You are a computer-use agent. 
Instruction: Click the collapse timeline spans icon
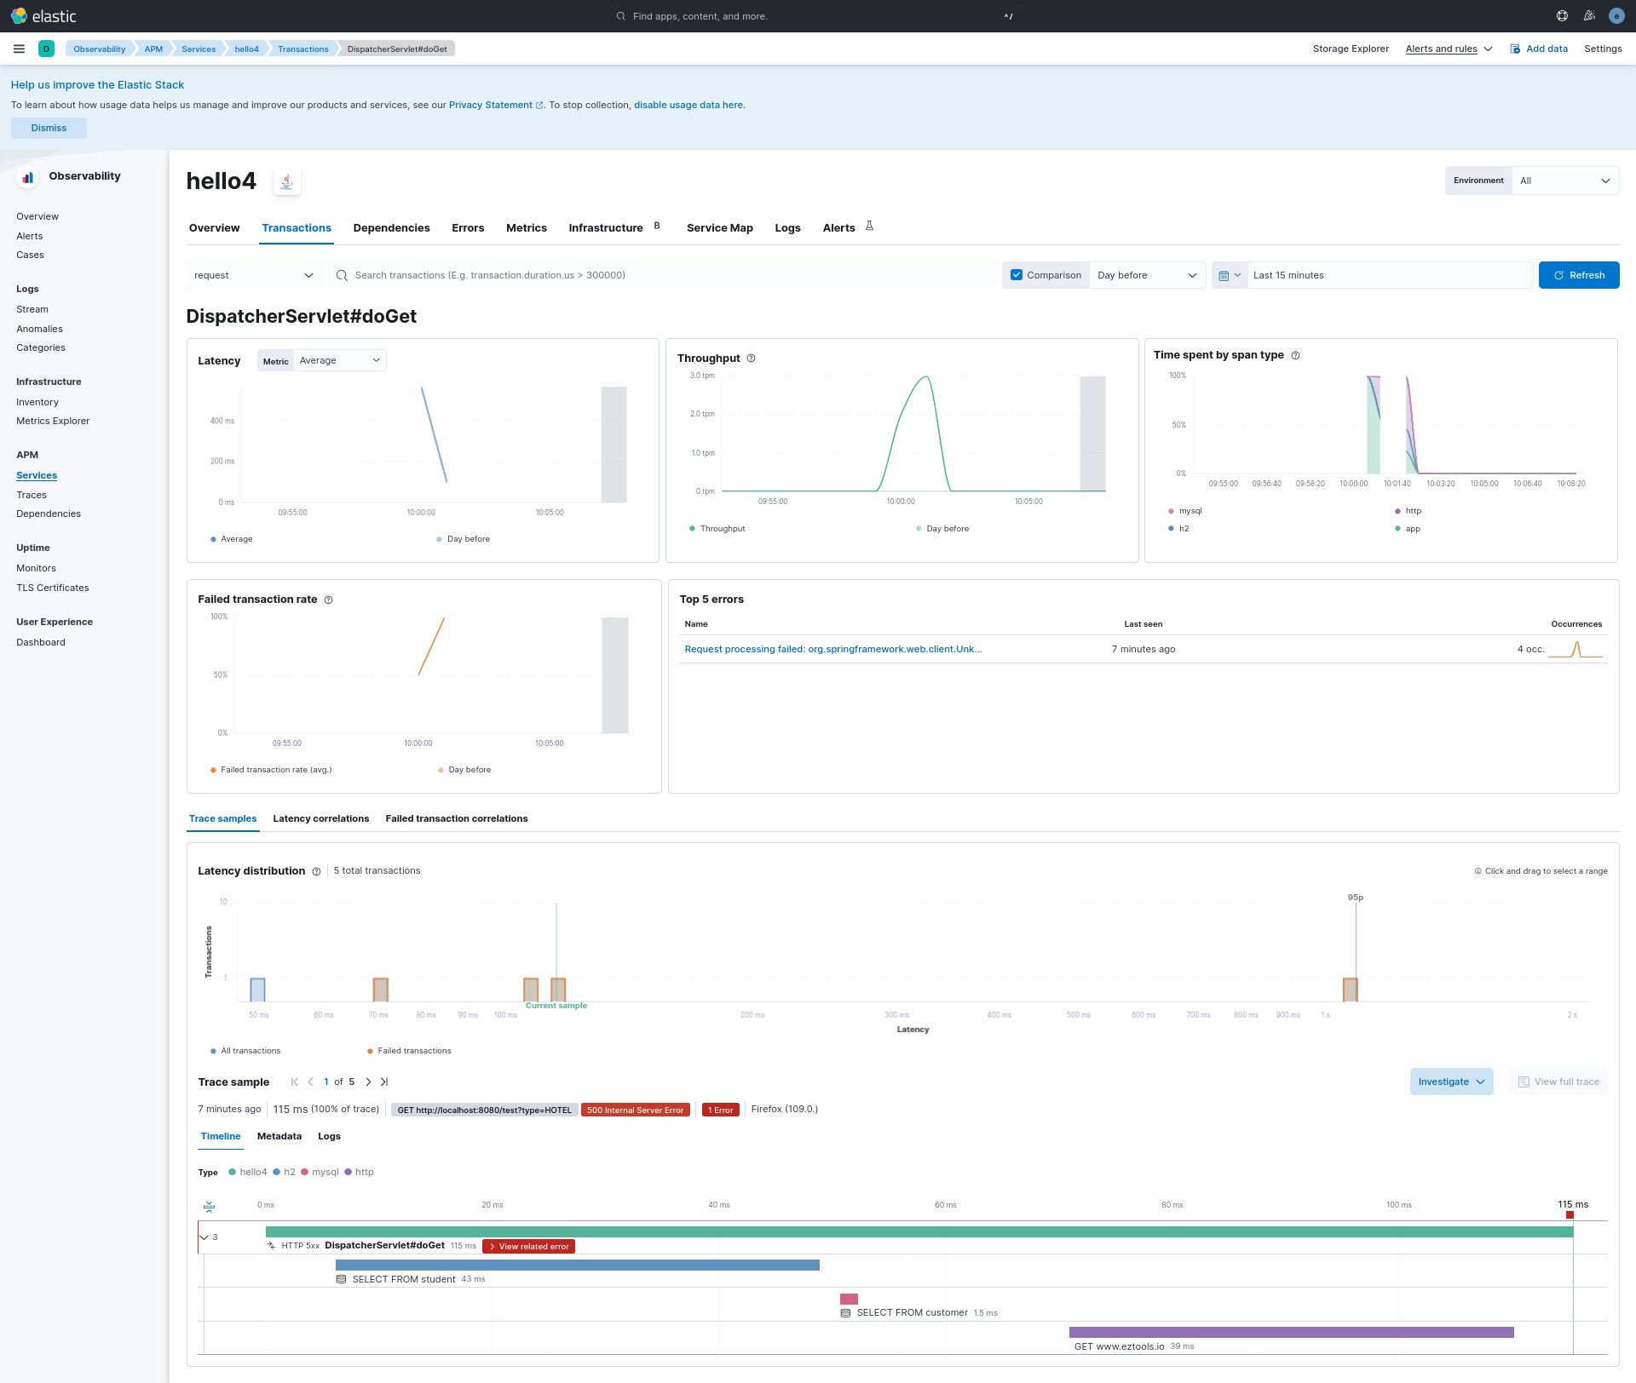[x=209, y=1207]
